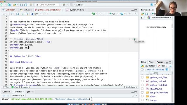Open the Addins dropdown menu
Image resolution: width=187 pixels, height=105 pixels.
(81, 5)
